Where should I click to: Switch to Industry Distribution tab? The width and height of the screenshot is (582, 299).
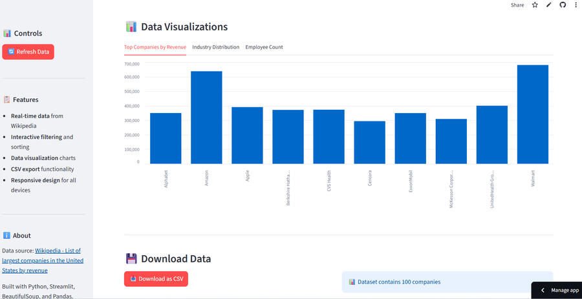(x=215, y=47)
